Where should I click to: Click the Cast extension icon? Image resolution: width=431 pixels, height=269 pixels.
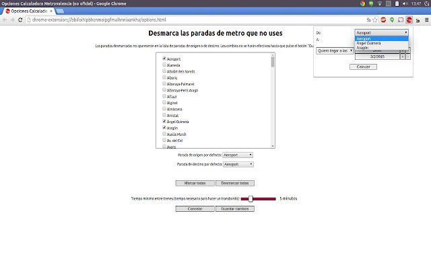[401, 20]
